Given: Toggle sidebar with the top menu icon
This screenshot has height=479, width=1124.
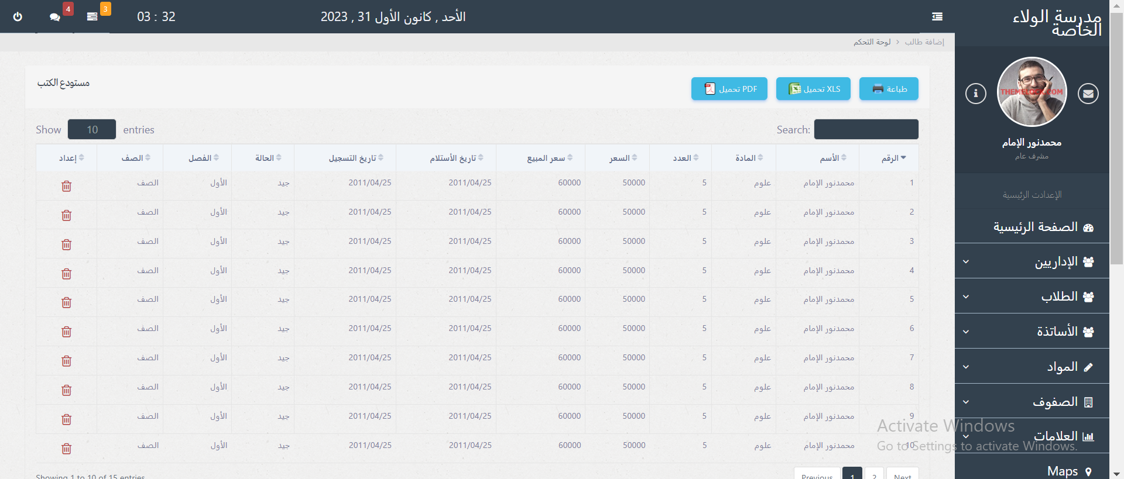Looking at the screenshot, I should point(937,16).
